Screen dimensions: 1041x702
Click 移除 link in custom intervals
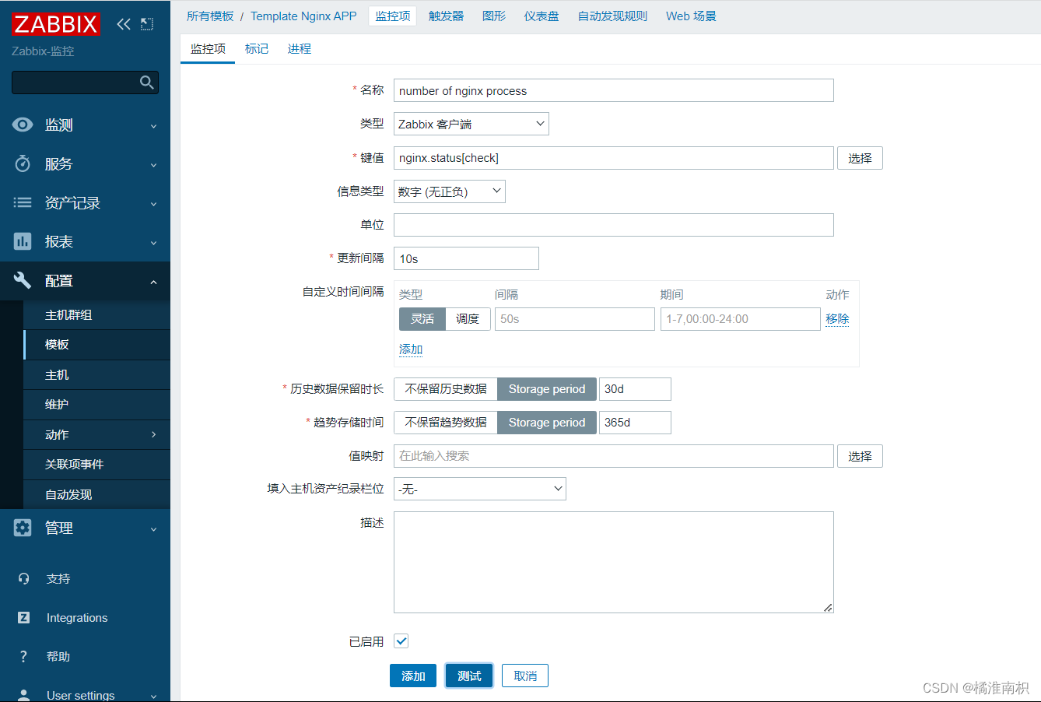coord(837,319)
